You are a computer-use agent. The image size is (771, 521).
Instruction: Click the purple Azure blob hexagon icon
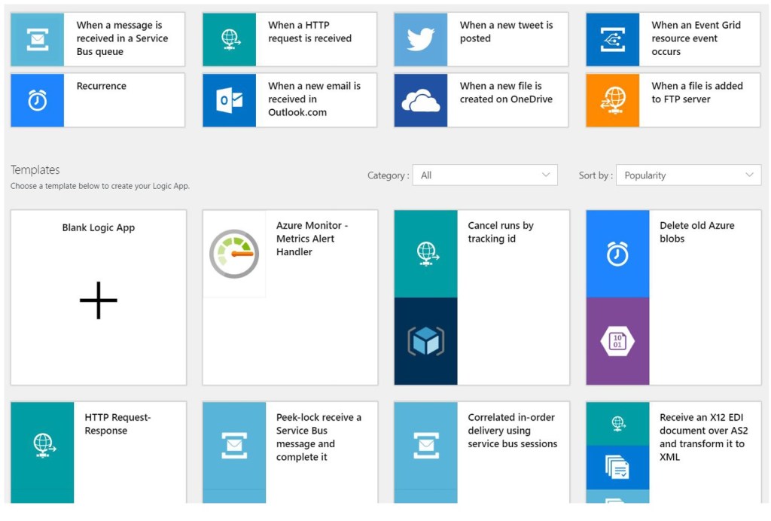point(617,342)
